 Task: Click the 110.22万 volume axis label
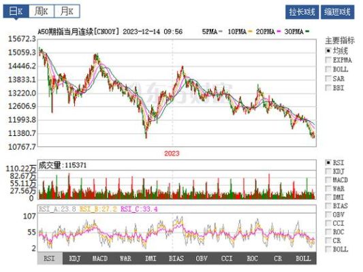pyautogui.click(x=21, y=169)
